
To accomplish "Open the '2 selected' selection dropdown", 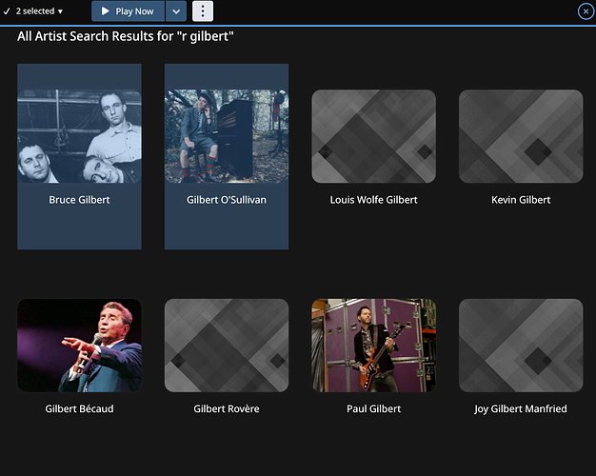I will point(33,11).
